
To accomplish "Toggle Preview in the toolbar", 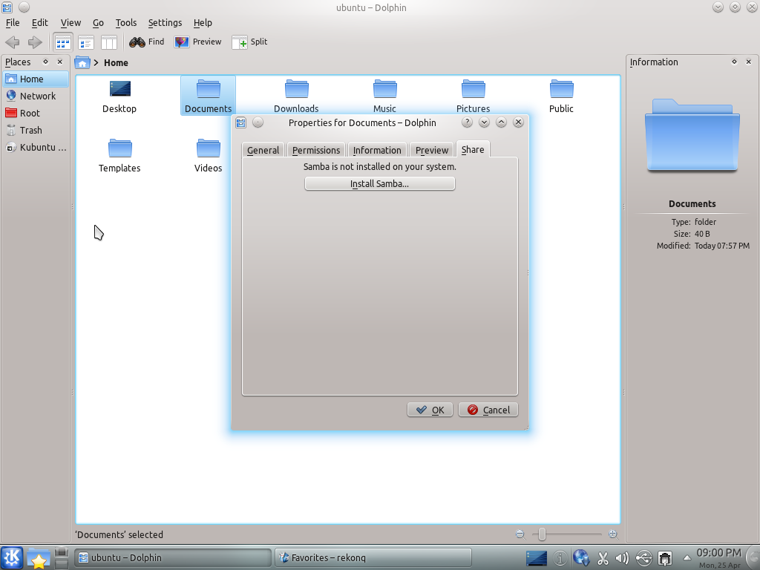I will (x=198, y=42).
